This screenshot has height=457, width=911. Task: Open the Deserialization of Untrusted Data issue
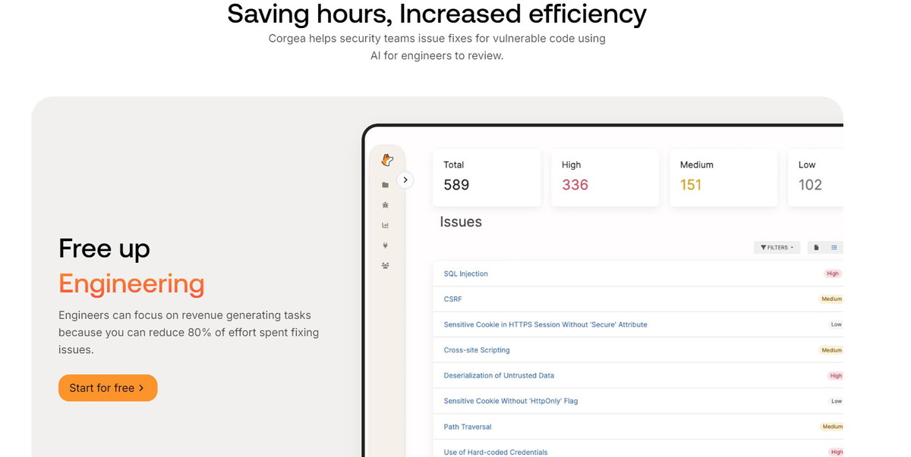click(x=499, y=376)
